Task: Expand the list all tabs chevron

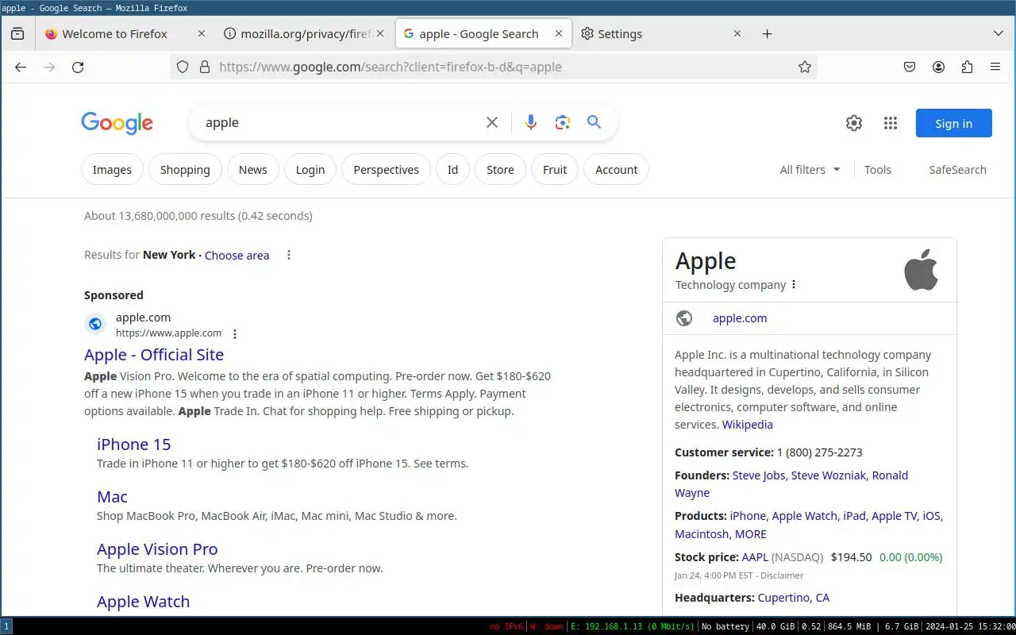Action: 999,34
